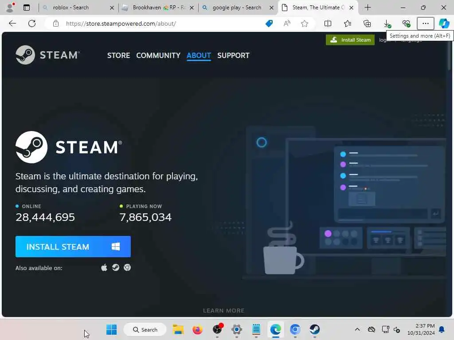The width and height of the screenshot is (454, 340).
Task: Refresh the current page
Action: 32,23
